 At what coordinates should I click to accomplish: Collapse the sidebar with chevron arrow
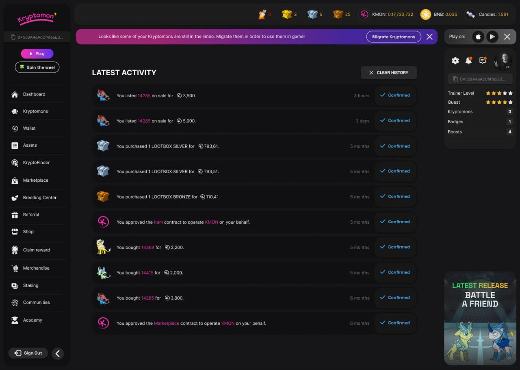coord(57,354)
